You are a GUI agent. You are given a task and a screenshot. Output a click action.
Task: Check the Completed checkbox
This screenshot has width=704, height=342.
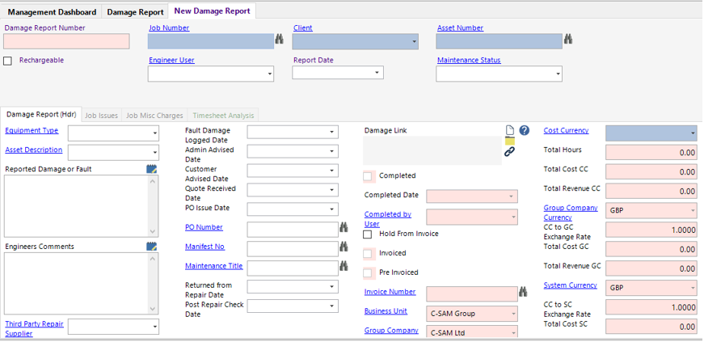[x=369, y=176]
